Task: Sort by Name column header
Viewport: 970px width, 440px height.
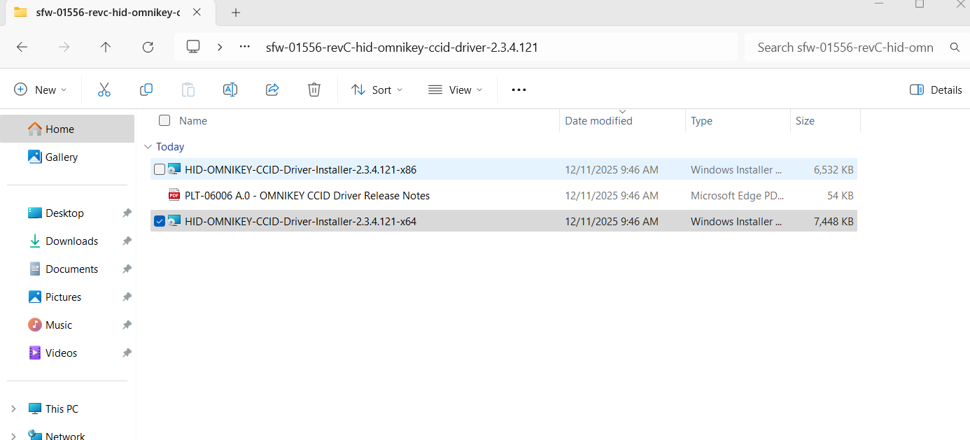Action: (x=193, y=120)
